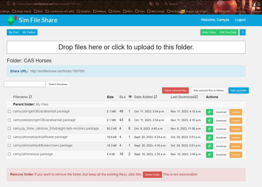The width and height of the screenshot is (262, 187).
Task: Open the Otome bookmark folder
Action: point(115,11)
